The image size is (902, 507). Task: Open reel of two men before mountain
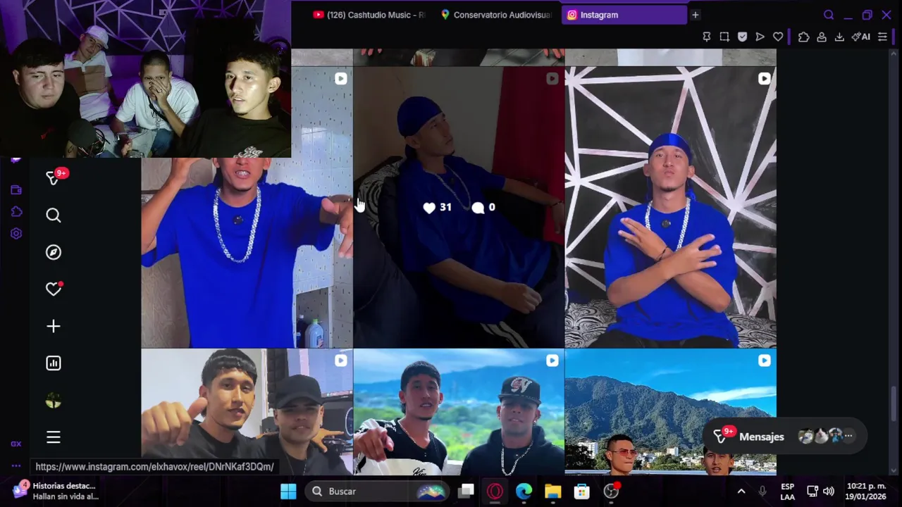click(459, 412)
